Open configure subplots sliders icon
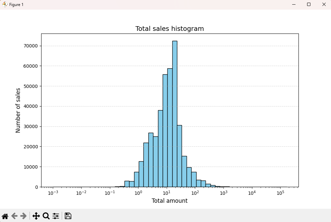This screenshot has height=222, width=331. pos(56,216)
